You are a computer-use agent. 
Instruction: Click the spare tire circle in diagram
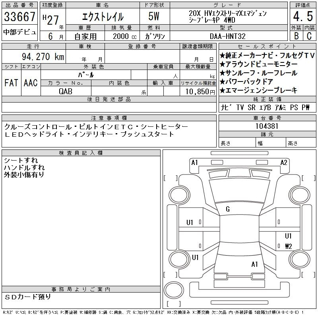coord(174,290)
